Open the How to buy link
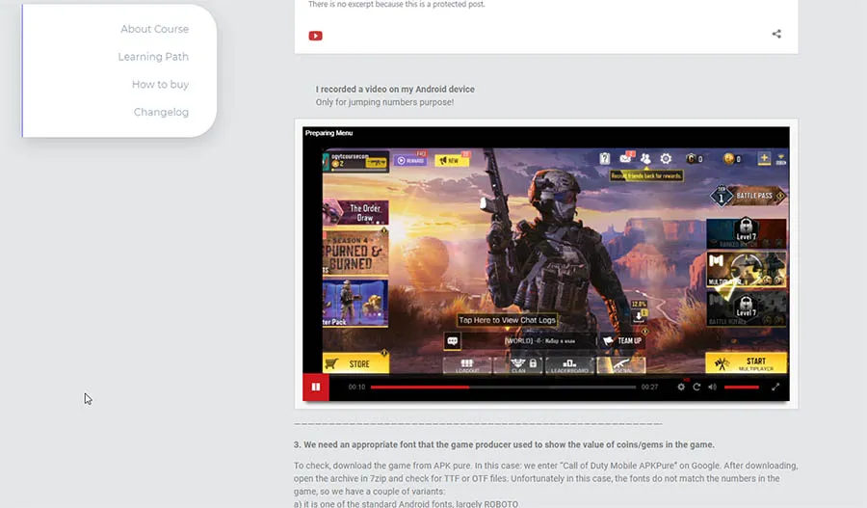Image resolution: width=867 pixels, height=508 pixels. [160, 85]
